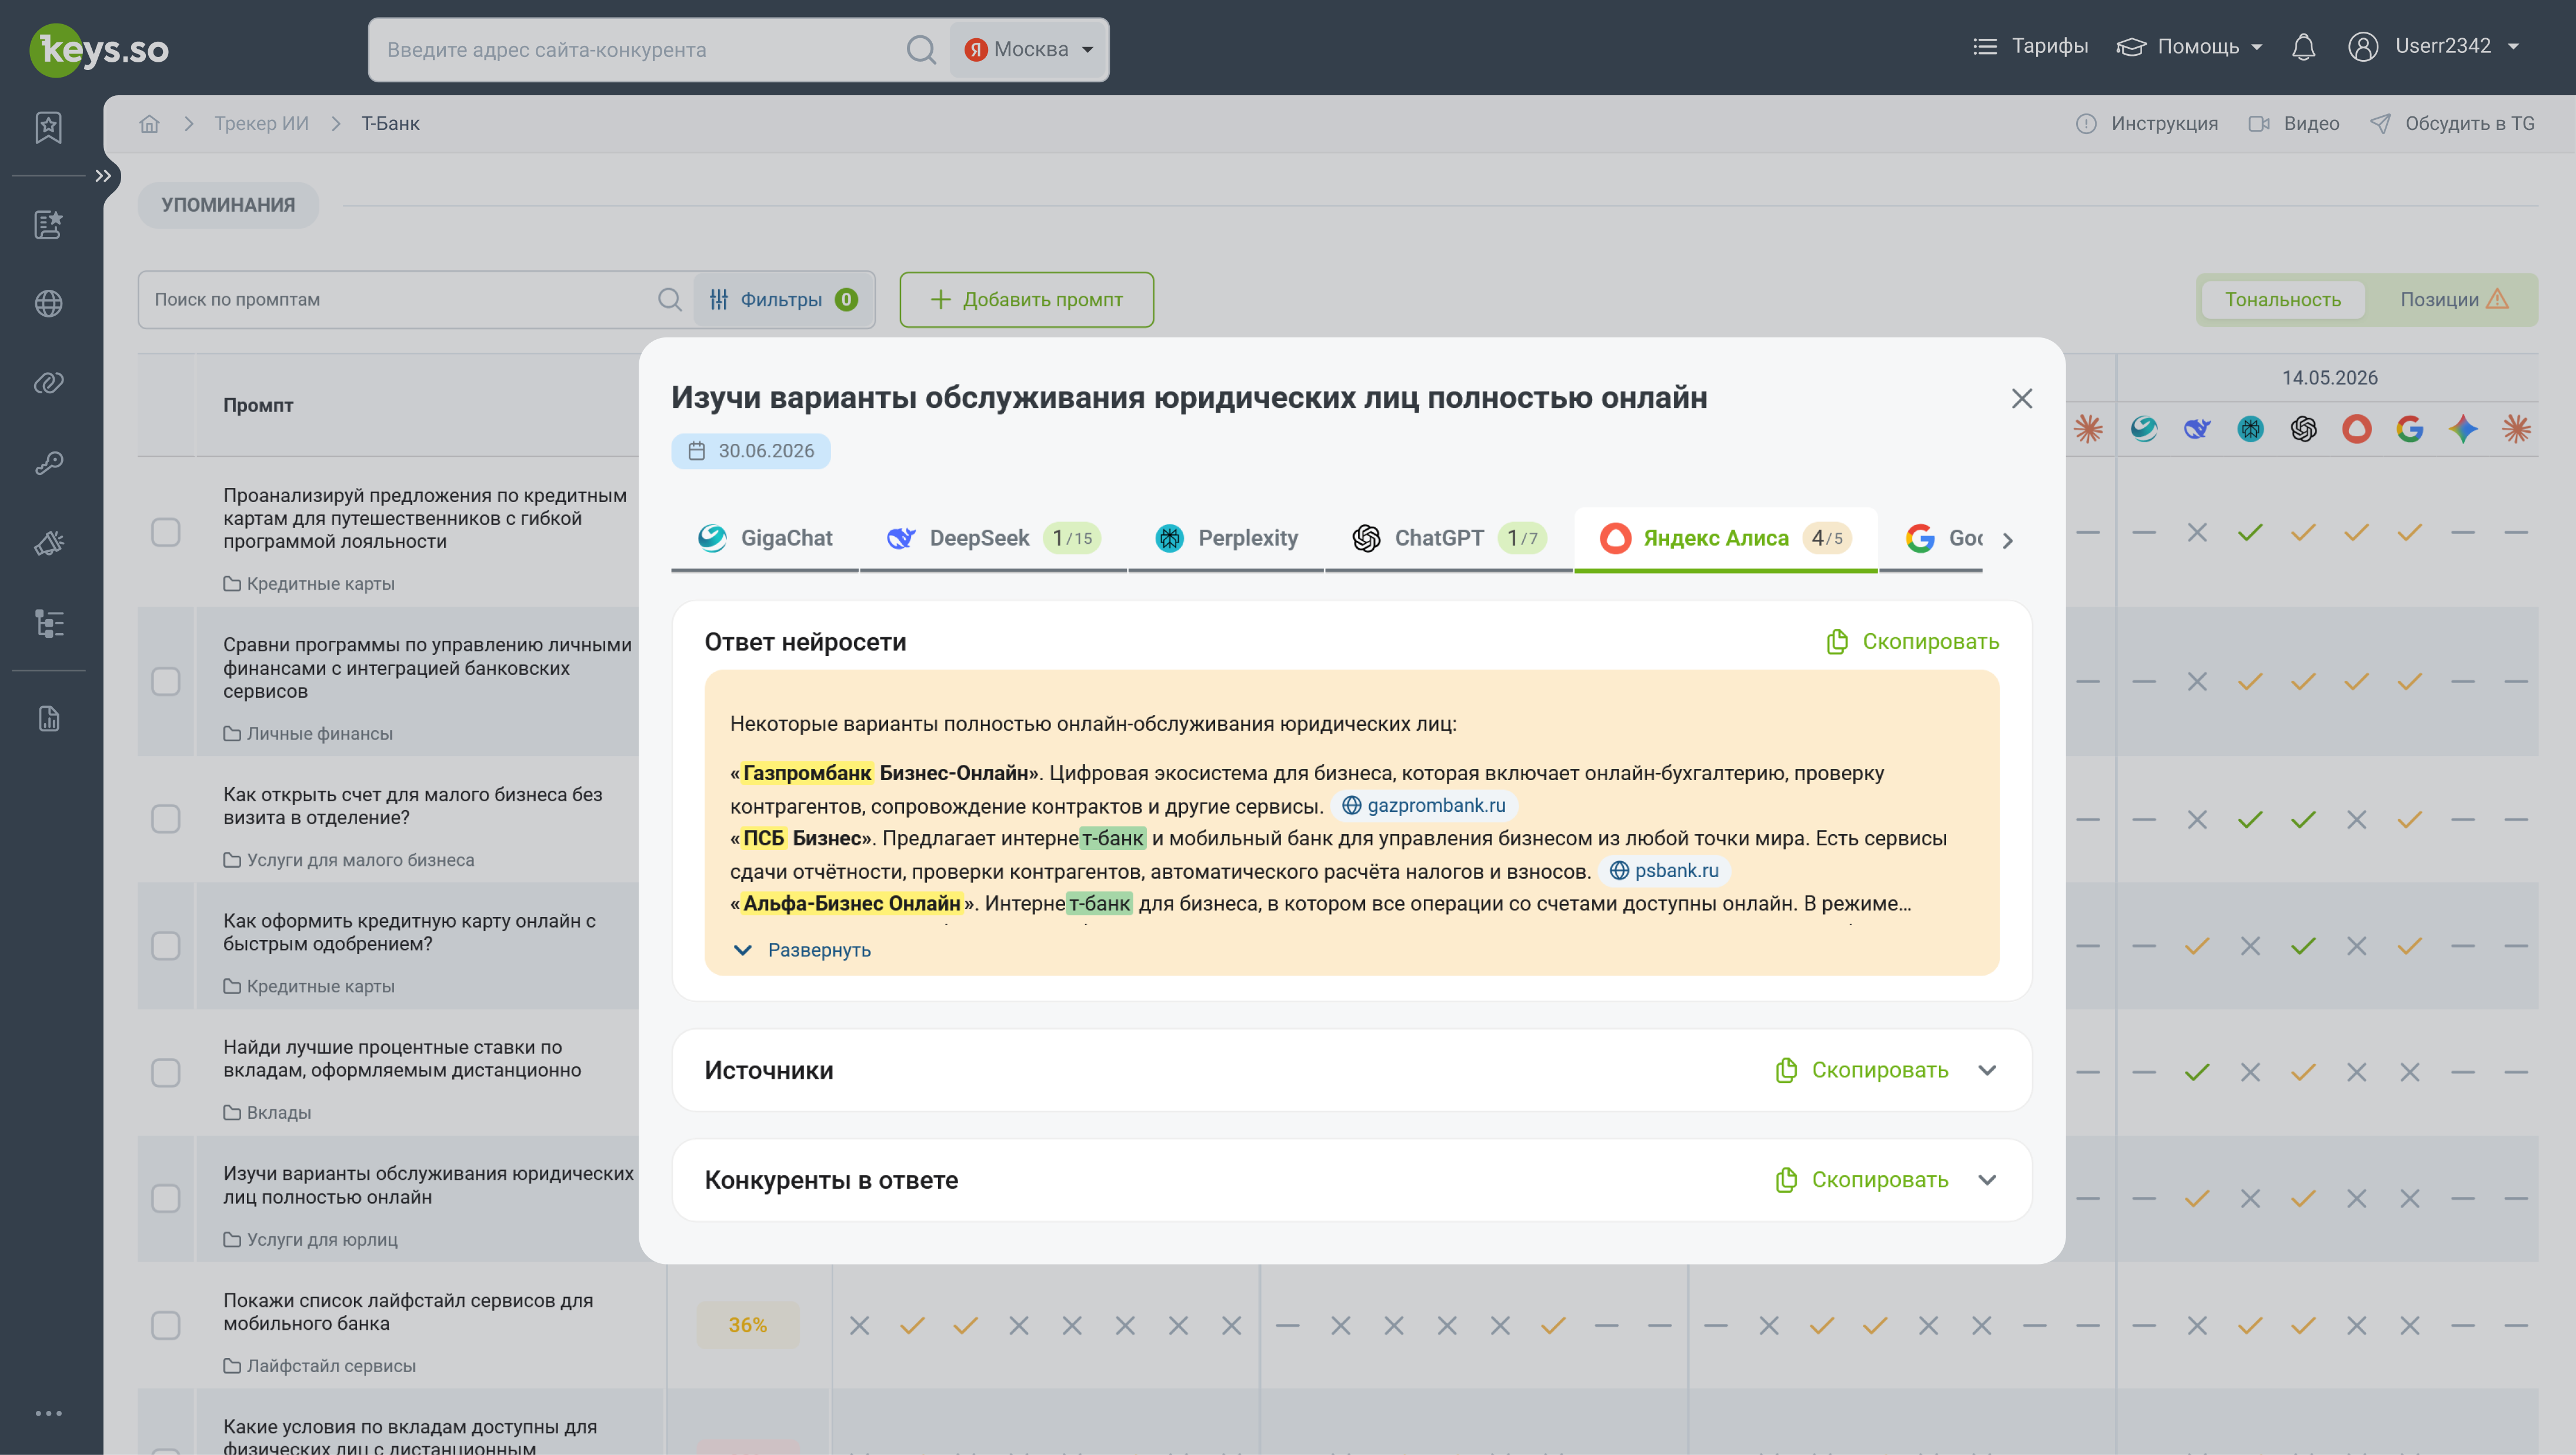Viewport: 2576px width, 1455px height.
Task: Click the GigaChat icon in the 14.05.2026 column header
Action: coord(2143,429)
